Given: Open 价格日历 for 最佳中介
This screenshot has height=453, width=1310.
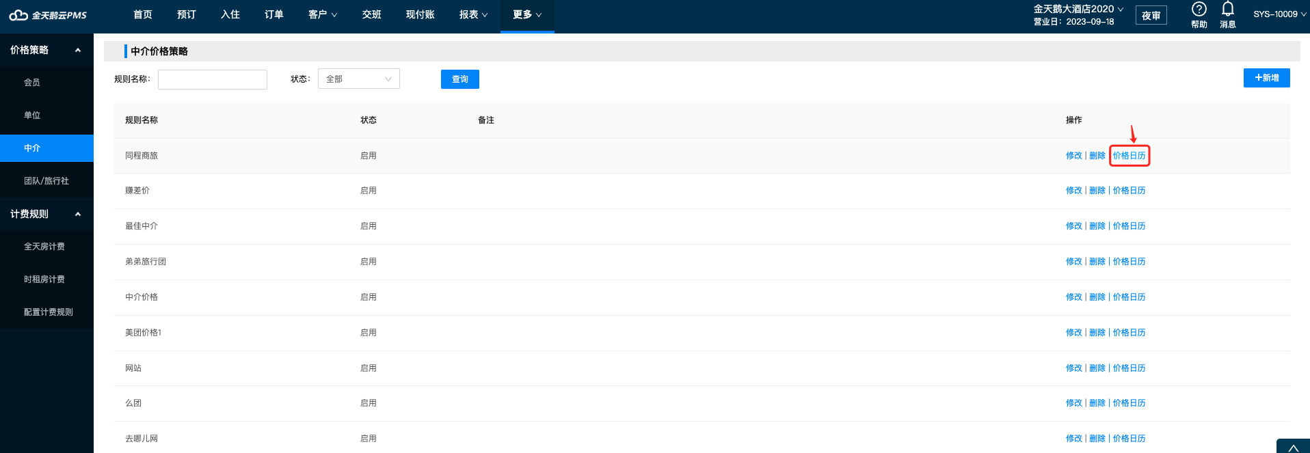Looking at the screenshot, I should point(1129,226).
